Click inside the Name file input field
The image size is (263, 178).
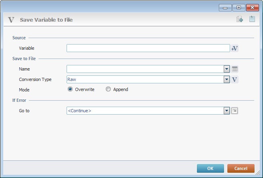point(145,69)
